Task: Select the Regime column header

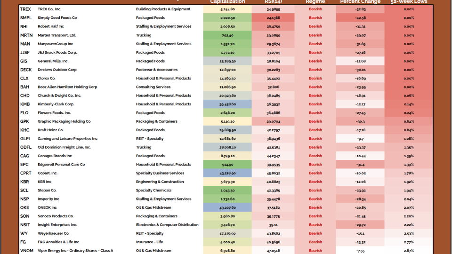Action: pos(315,2)
